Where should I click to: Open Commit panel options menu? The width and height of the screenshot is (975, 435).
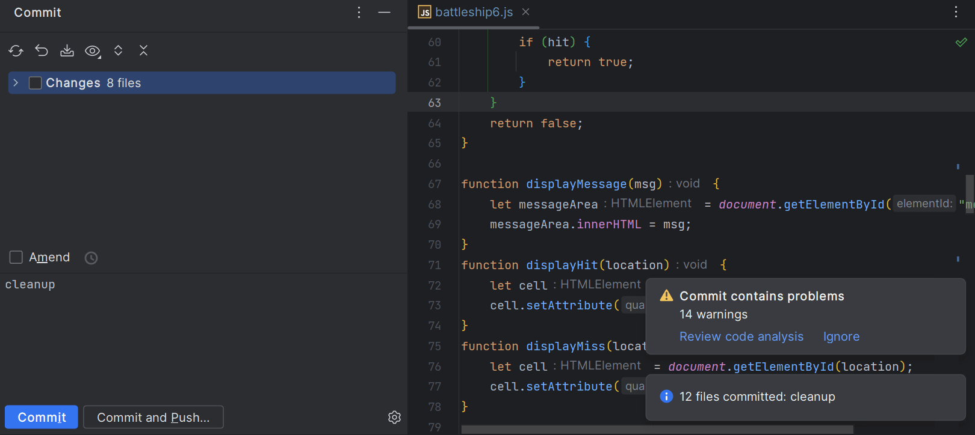click(359, 13)
